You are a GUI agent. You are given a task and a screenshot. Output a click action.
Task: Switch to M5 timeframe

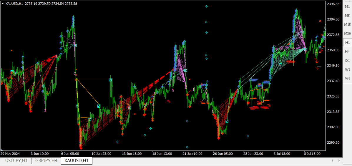(347, 16)
